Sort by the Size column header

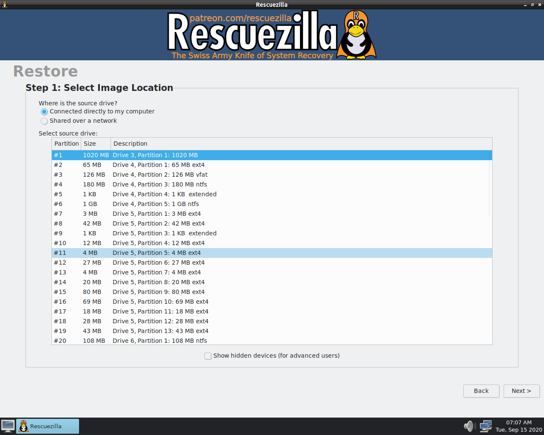tap(89, 144)
